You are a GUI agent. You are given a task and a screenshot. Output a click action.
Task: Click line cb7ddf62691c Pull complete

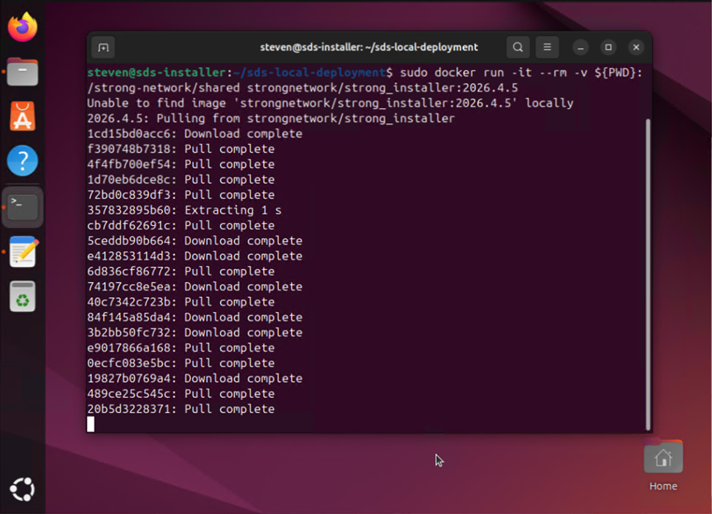[181, 226]
